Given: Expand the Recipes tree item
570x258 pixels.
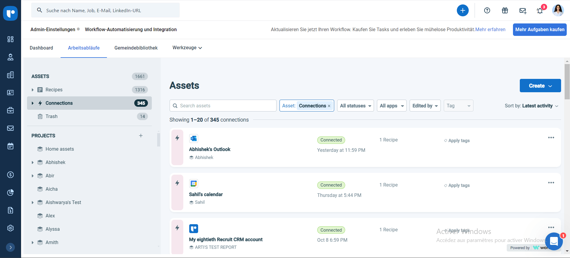Looking at the screenshot, I should pyautogui.click(x=33, y=90).
